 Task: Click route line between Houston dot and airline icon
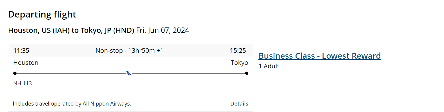[x=70, y=73]
